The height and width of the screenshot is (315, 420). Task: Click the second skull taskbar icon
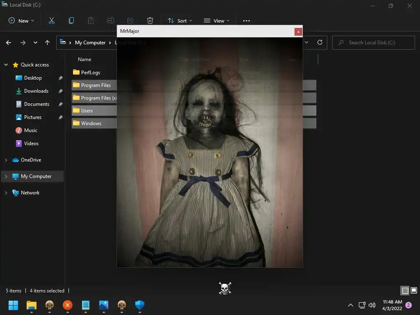pos(121,305)
